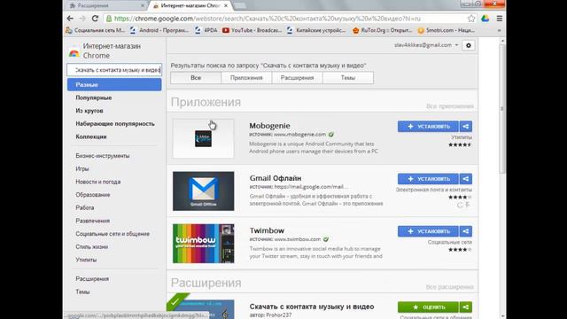Share Gmail Офлайн using its share icon
Screen dimensions: 567x319
point(466,179)
